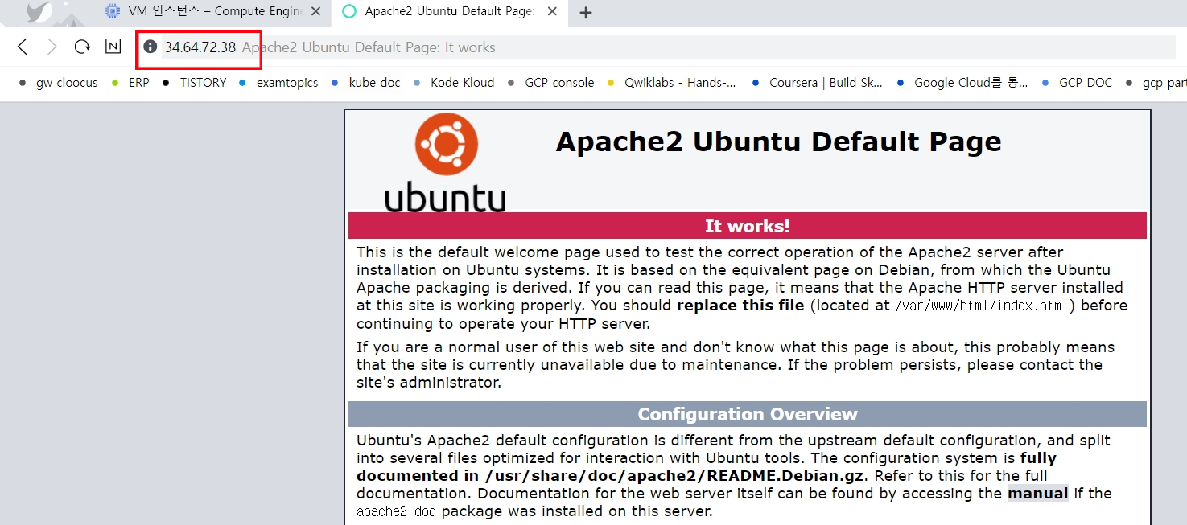Image resolution: width=1187 pixels, height=525 pixels.
Task: Open the Naver N toolbar button
Action: click(113, 47)
